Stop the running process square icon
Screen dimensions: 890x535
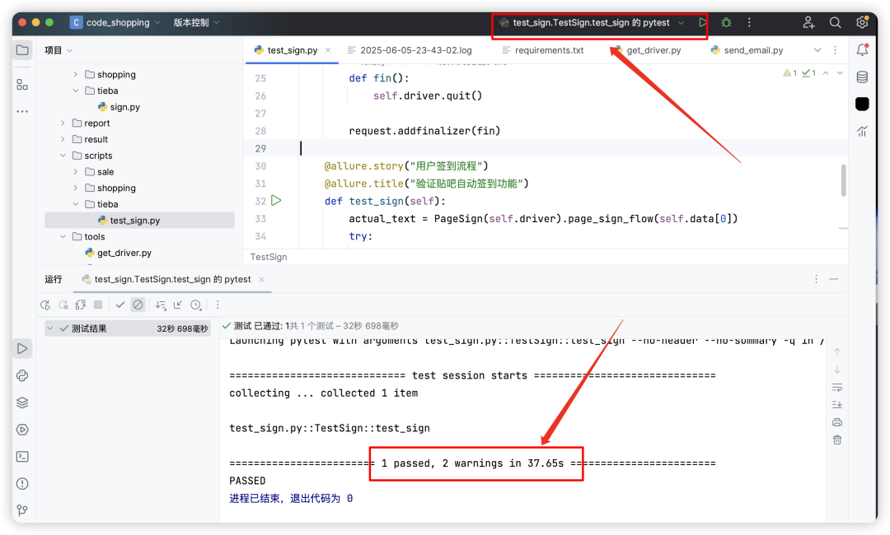click(98, 305)
